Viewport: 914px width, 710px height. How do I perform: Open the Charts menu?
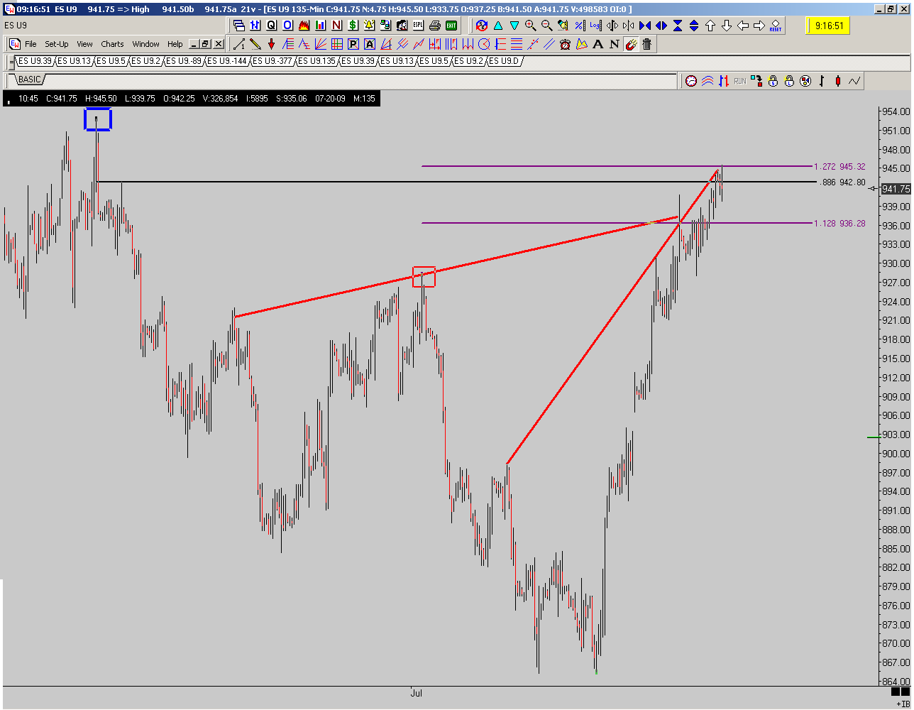(x=112, y=44)
